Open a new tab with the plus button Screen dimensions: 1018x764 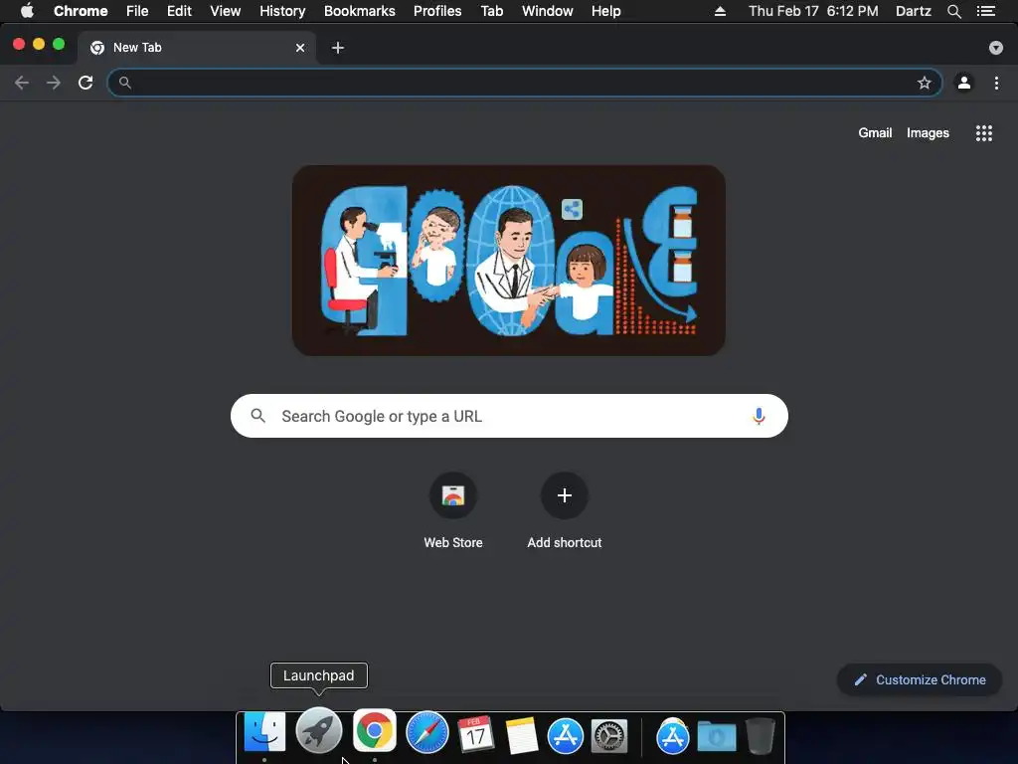[x=338, y=48]
